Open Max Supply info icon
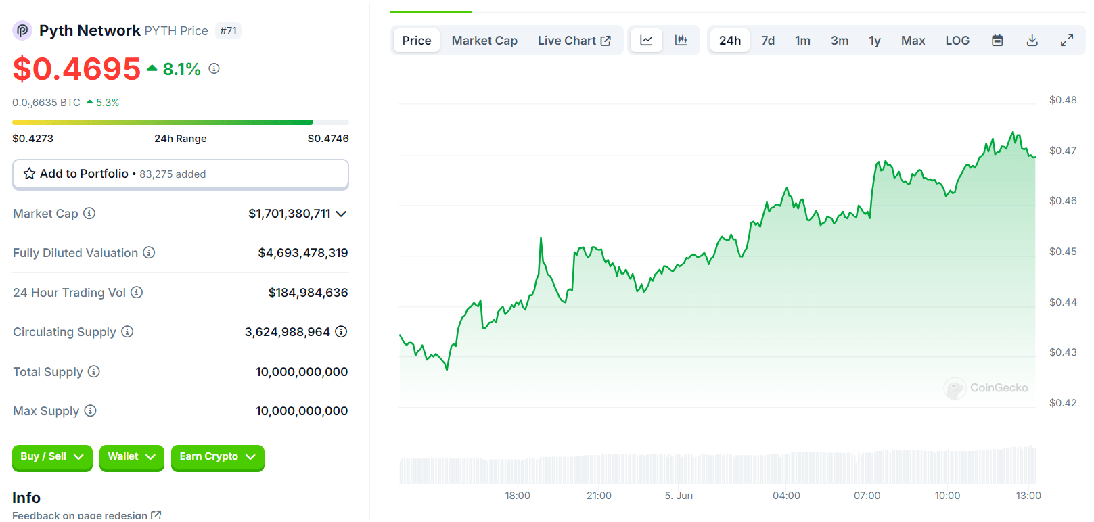 pyautogui.click(x=90, y=410)
